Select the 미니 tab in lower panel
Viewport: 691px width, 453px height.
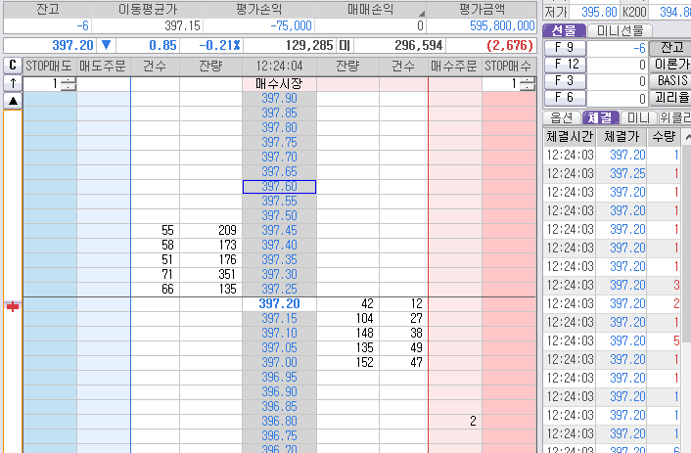pos(638,117)
